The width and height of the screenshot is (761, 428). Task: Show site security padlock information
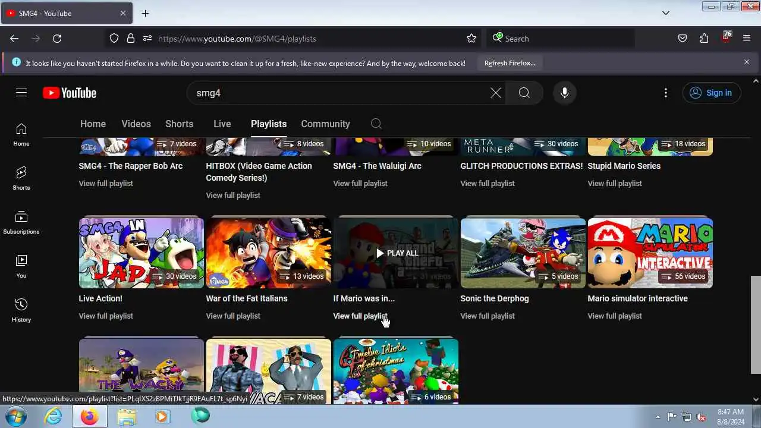[131, 39]
